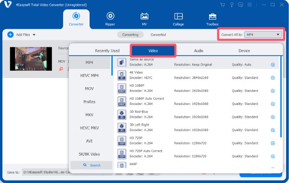Screen dimensions: 289x183
Task: Open settings gear for HD 1080P
Action: point(273,91)
